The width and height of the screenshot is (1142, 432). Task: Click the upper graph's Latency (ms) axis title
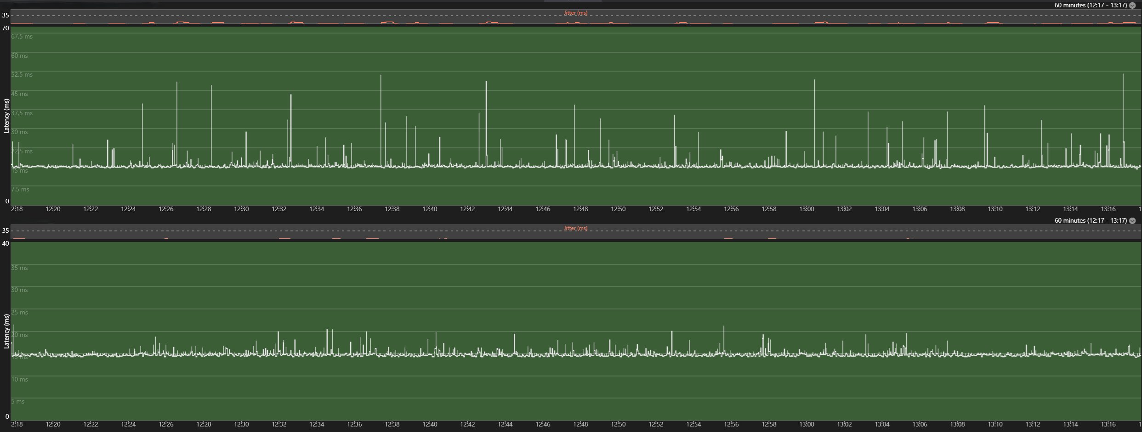6,116
